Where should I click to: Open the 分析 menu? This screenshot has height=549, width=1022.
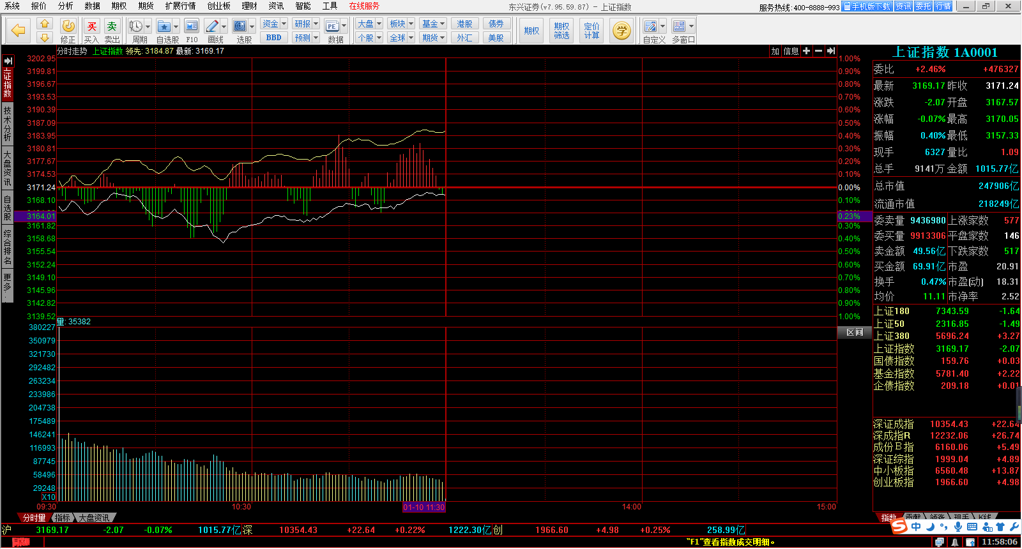tap(65, 6)
